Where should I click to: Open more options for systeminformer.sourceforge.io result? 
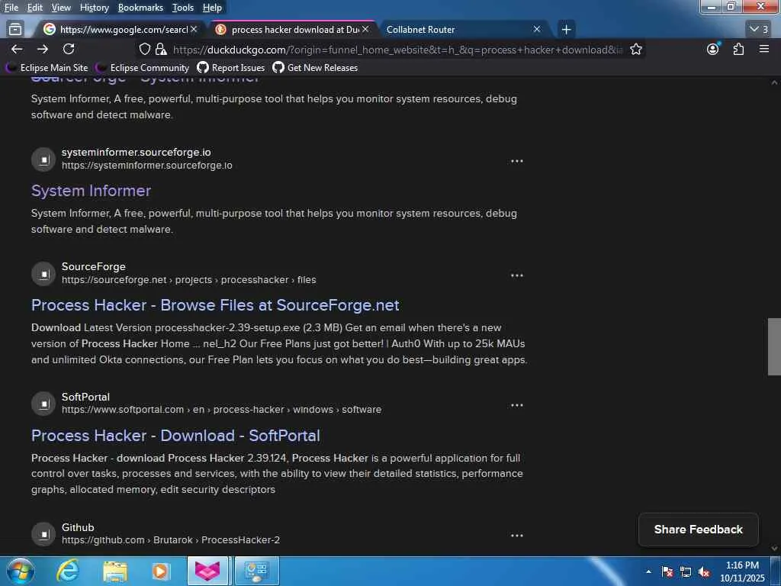(516, 161)
